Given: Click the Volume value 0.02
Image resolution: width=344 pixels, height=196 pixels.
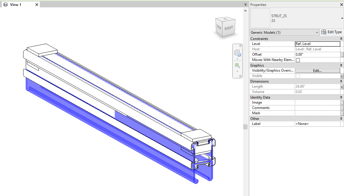Looking at the screenshot, I should pyautogui.click(x=299, y=92).
